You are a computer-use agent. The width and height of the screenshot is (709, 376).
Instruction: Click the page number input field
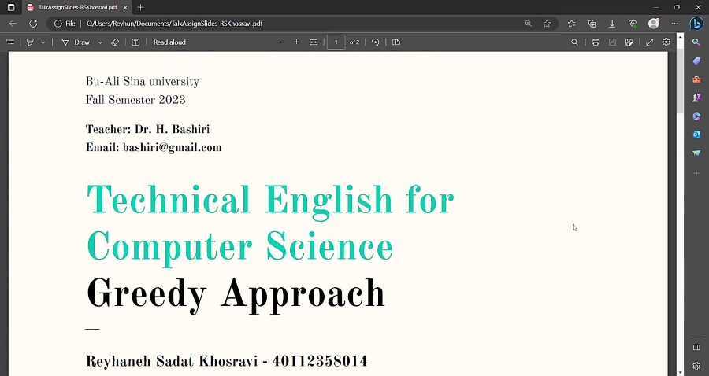tap(336, 42)
